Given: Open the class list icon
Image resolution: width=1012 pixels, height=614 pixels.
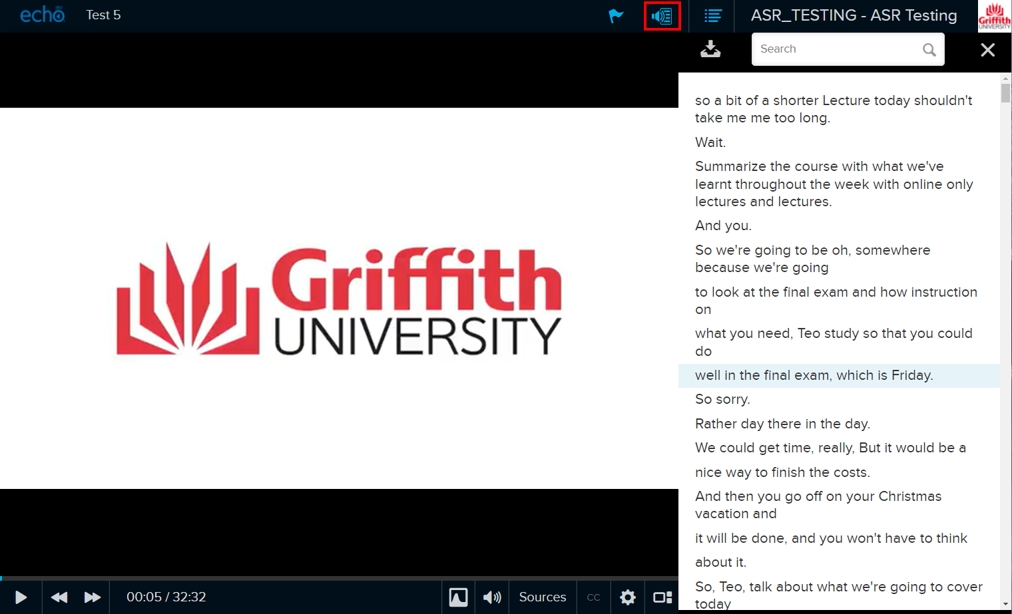Looking at the screenshot, I should [712, 16].
